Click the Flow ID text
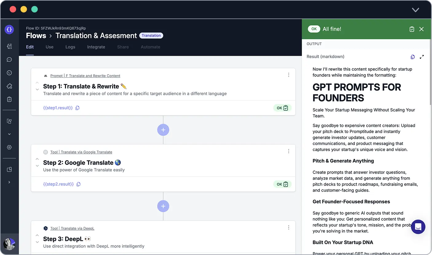This screenshot has height=255, width=432. pyautogui.click(x=56, y=28)
